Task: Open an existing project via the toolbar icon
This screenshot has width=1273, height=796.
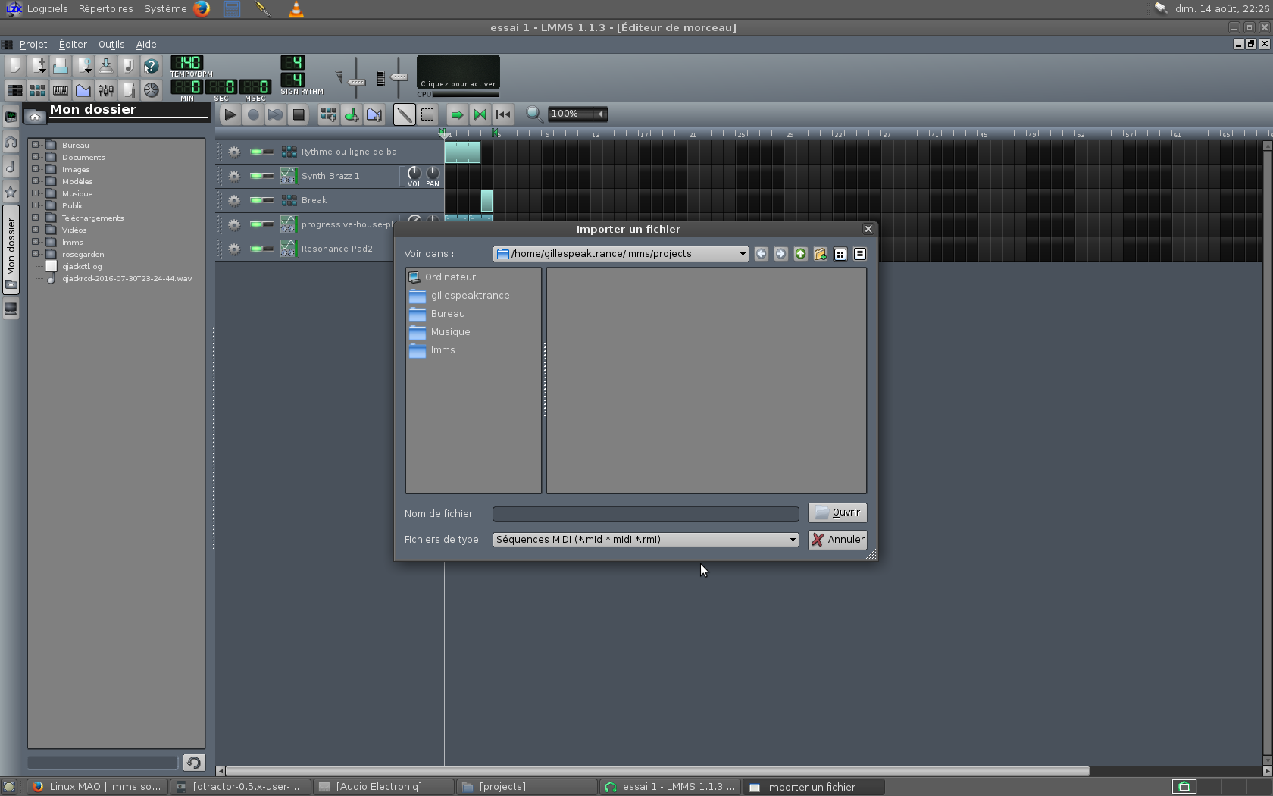Action: [x=60, y=66]
